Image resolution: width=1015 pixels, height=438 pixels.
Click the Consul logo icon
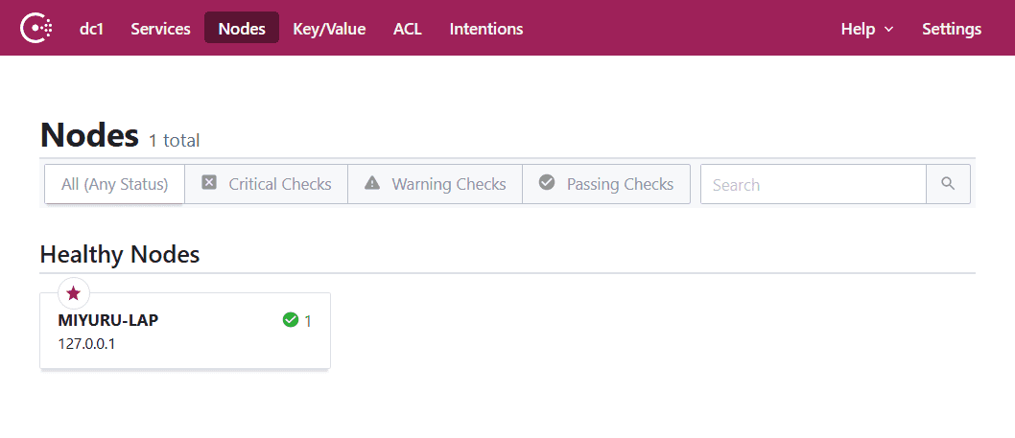[x=36, y=29]
